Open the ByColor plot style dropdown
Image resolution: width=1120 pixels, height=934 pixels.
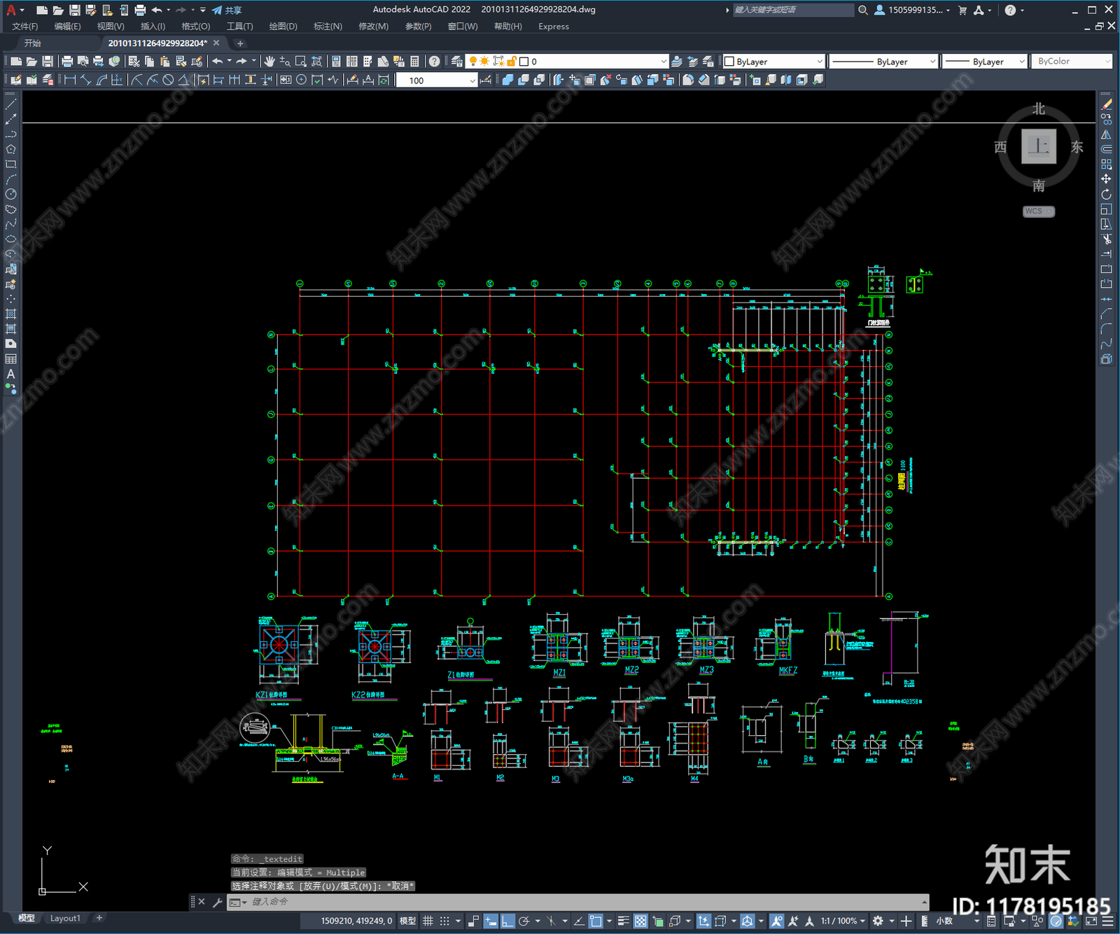coord(1072,62)
